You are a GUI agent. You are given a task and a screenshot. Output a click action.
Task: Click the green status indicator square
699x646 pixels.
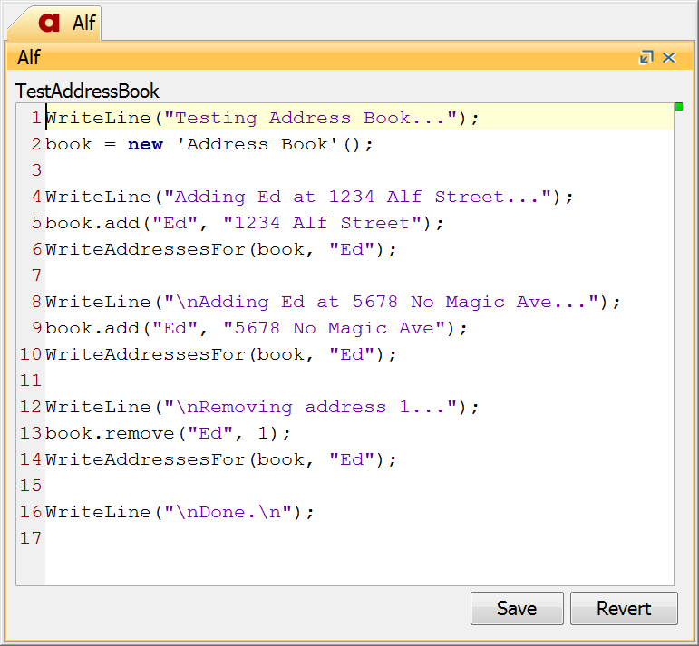678,108
